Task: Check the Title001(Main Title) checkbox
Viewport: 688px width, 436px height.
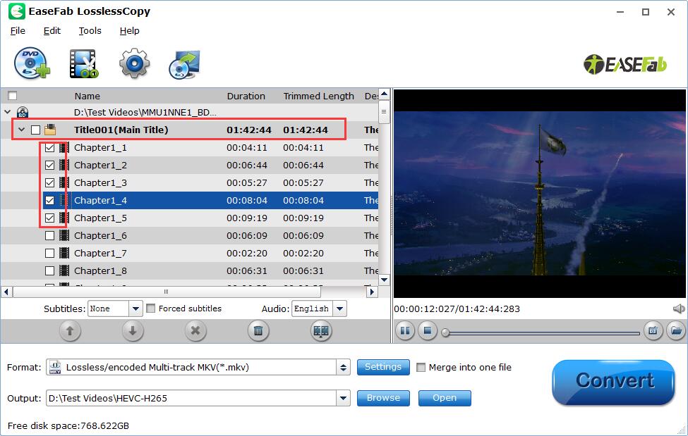Action: tap(35, 130)
